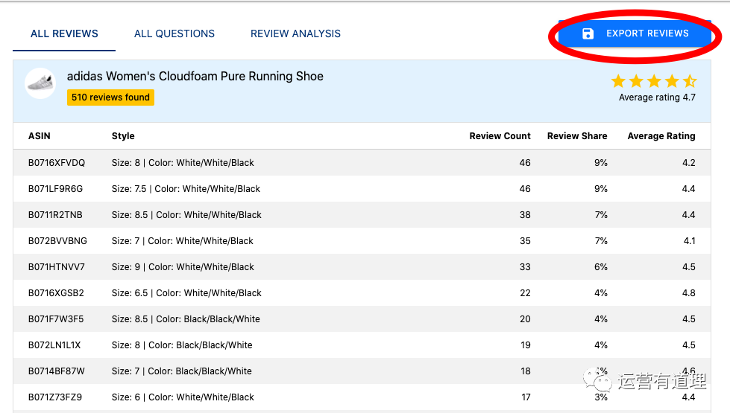Sort by Review Share column header
This screenshot has width=730, height=413.
coord(577,136)
